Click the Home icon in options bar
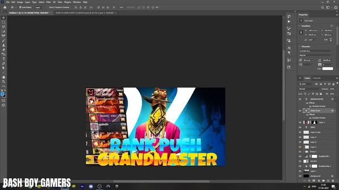This screenshot has width=339, height=190. (5, 7)
